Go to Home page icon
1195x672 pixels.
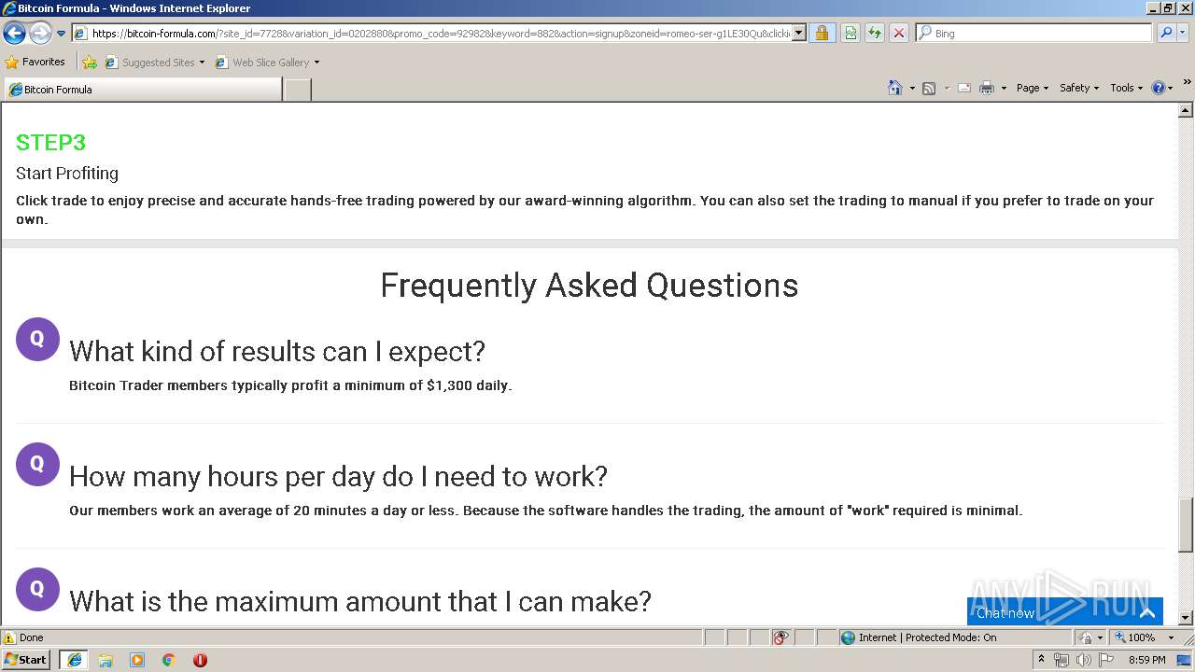tap(894, 88)
